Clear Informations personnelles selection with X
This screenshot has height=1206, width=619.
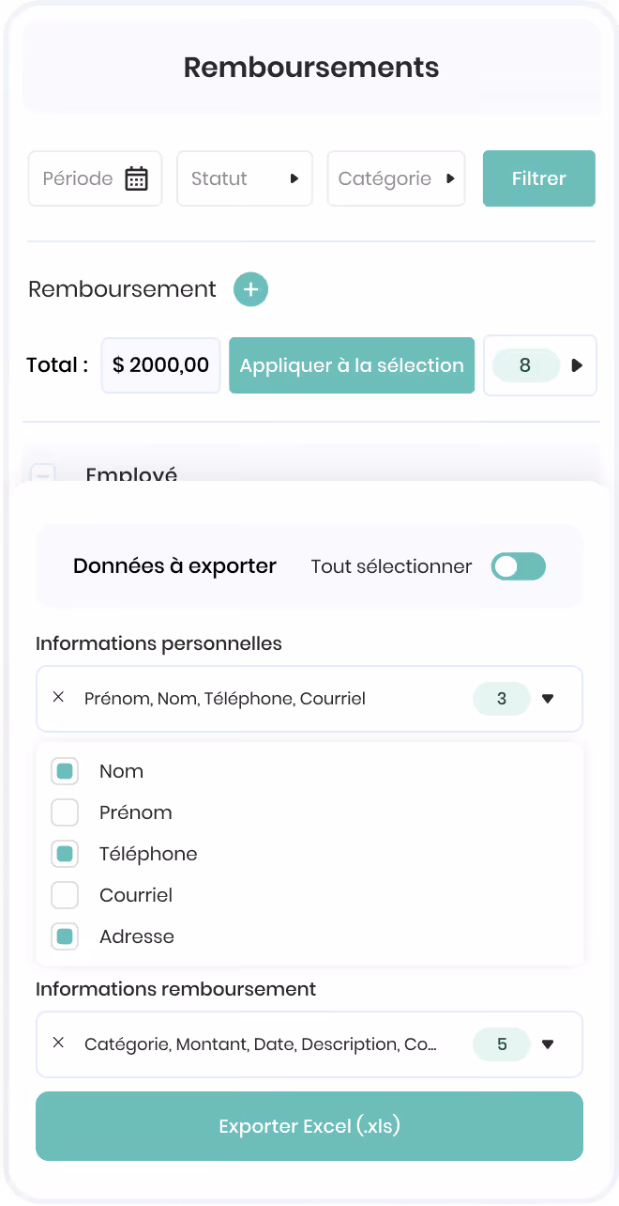click(58, 698)
